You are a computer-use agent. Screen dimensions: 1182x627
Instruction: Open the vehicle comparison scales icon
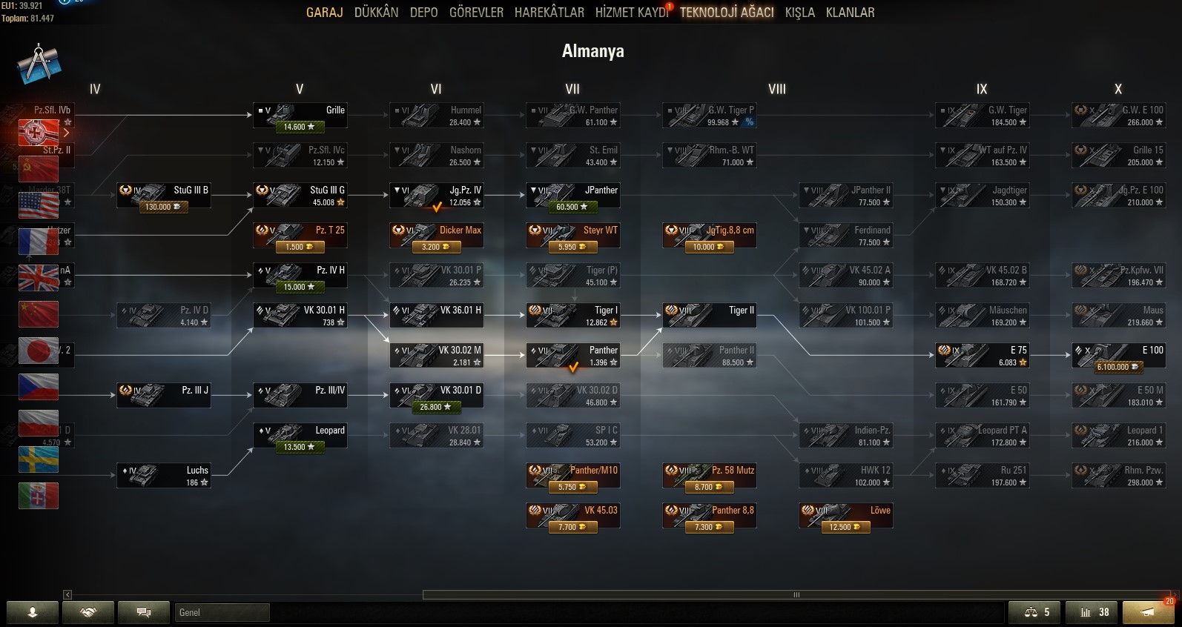click(1035, 612)
